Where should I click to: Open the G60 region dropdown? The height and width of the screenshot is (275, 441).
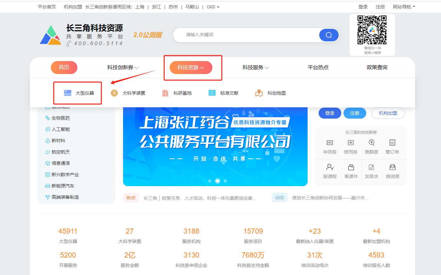tap(213, 7)
